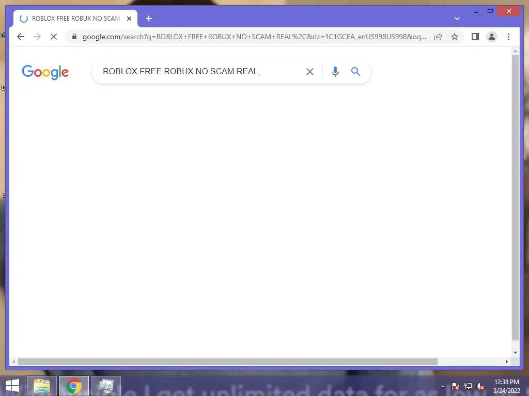529x396 pixels.
Task: Open File Explorer from the taskbar
Action: click(42, 386)
